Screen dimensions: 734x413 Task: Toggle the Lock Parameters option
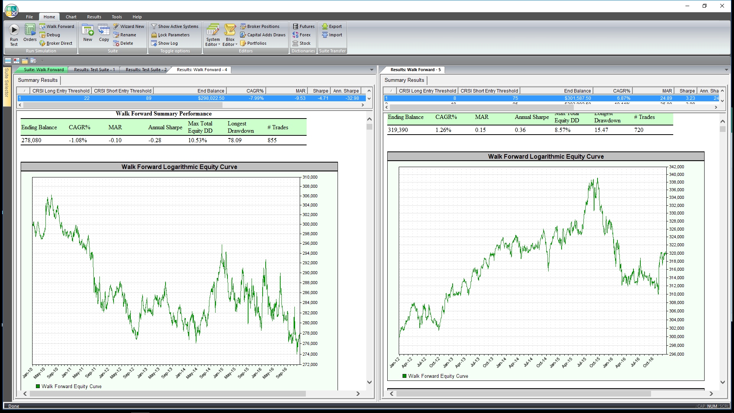pyautogui.click(x=170, y=35)
